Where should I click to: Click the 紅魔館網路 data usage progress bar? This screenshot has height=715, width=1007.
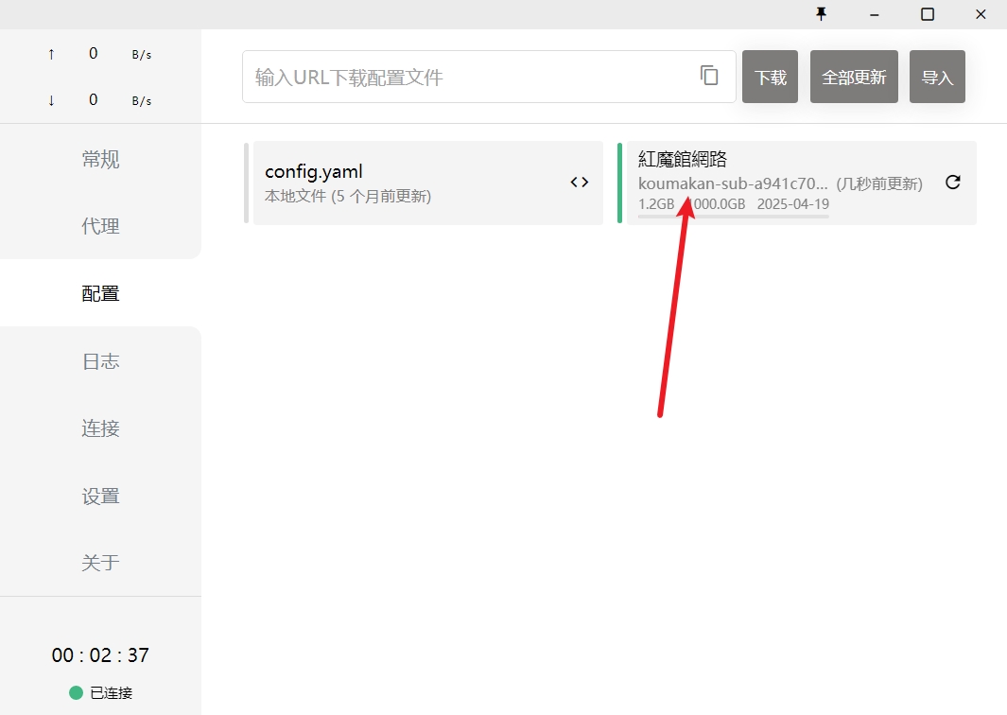[733, 217]
